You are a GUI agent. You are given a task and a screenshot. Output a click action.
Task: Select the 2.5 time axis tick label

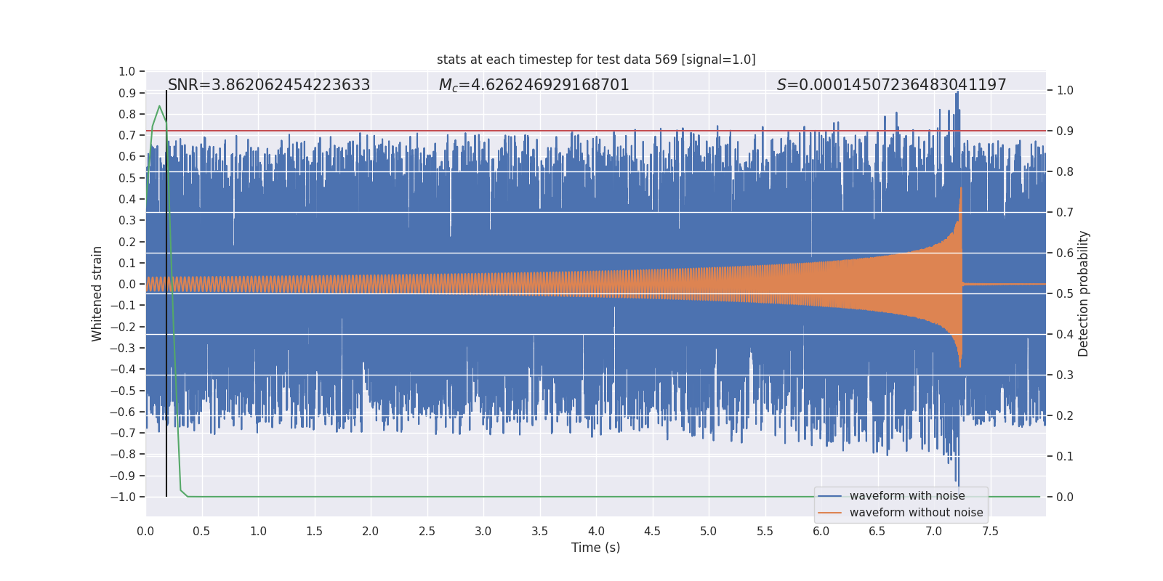point(427,531)
